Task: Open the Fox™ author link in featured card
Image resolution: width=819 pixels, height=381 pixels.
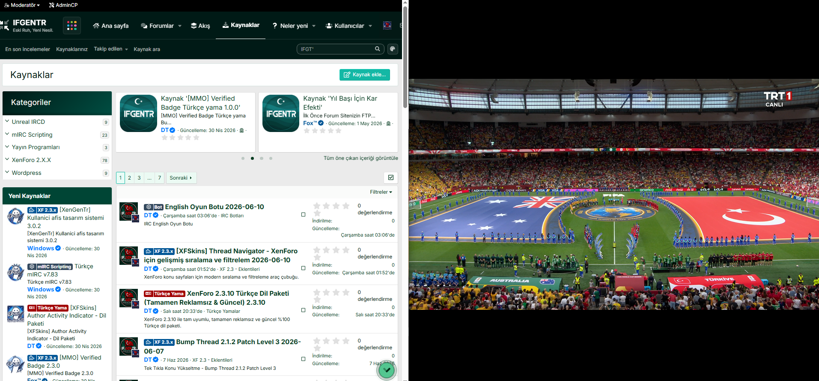Action: click(x=310, y=123)
